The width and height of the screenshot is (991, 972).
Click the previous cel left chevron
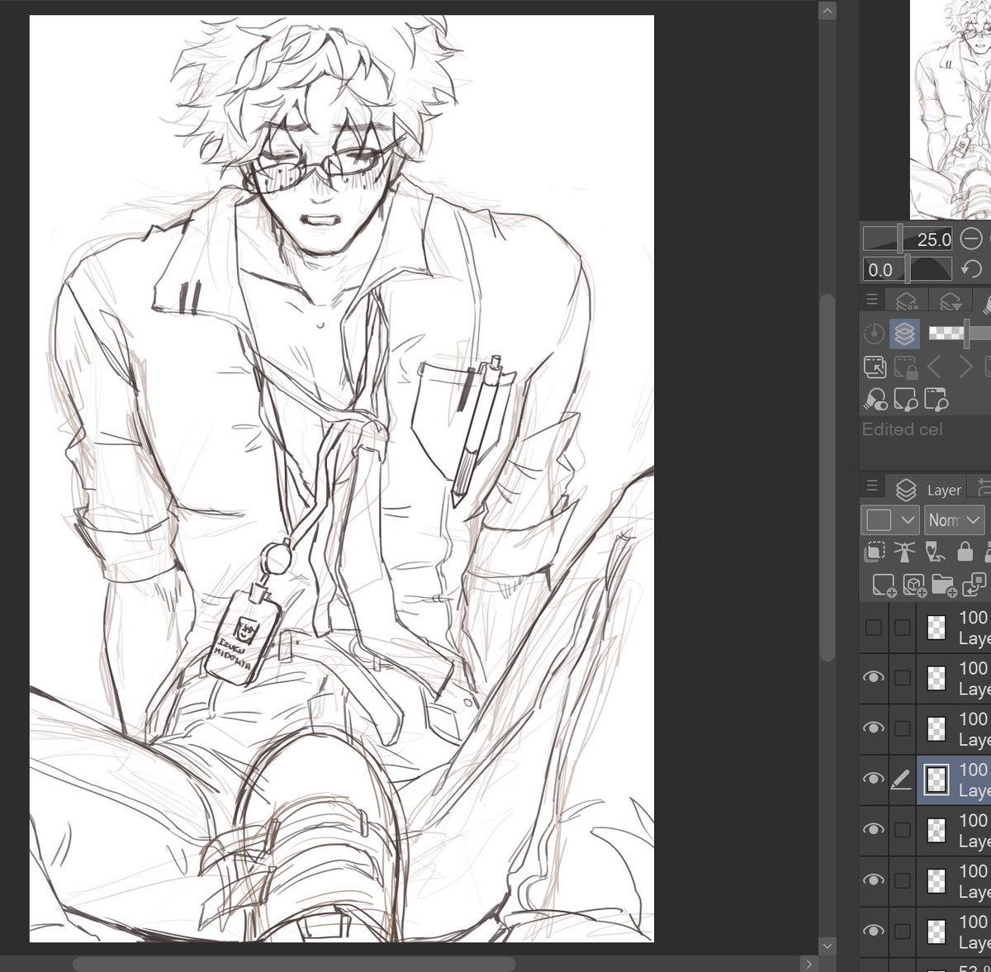[935, 367]
